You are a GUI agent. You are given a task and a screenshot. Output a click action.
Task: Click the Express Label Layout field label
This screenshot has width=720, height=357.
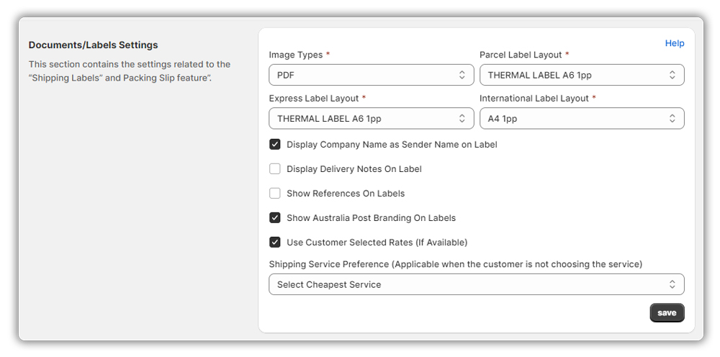point(314,98)
